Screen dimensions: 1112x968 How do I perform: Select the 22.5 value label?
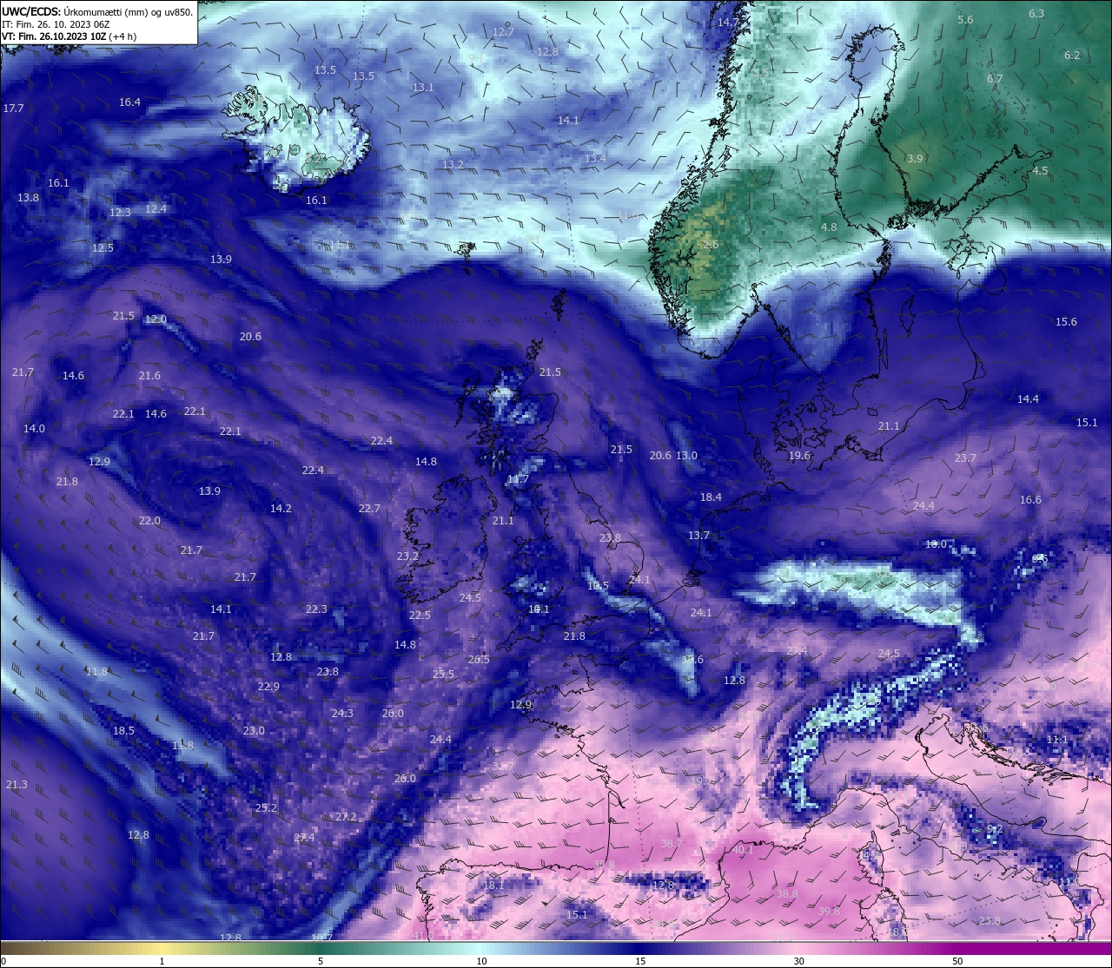click(420, 616)
